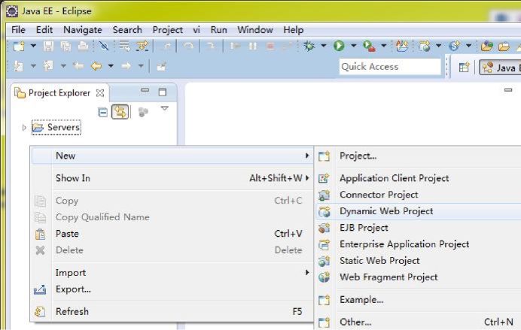
Task: Click the Stop (terminate) toolbar icon
Action: [270, 46]
